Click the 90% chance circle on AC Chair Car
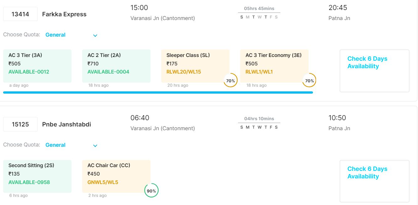Viewport: 418px width, 205px height. [x=151, y=191]
